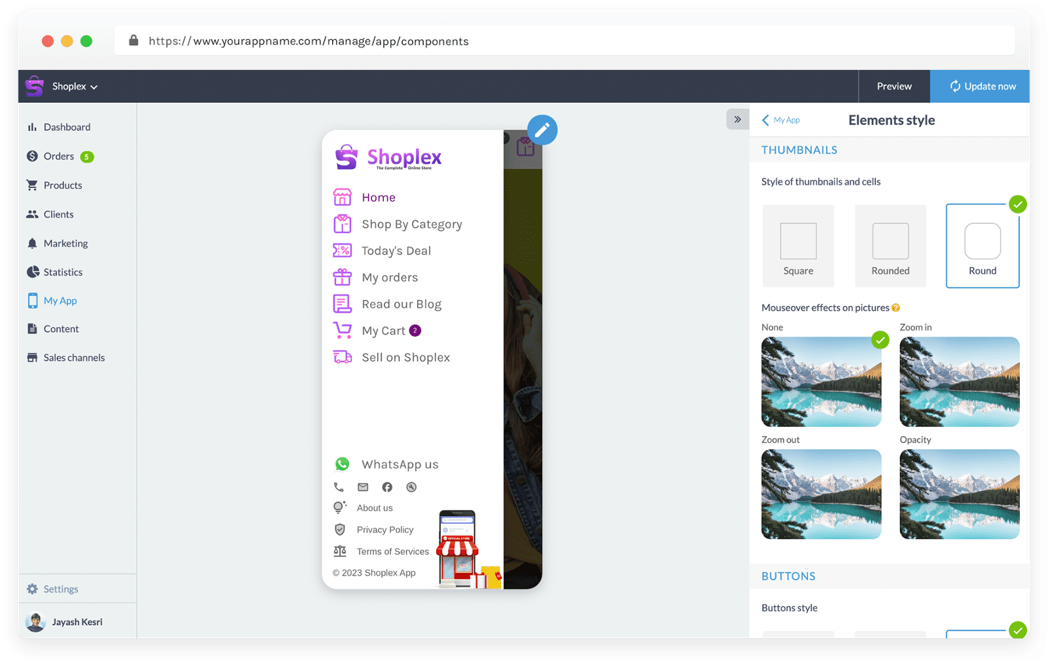Click the mouseover effects help icon
The height and width of the screenshot is (664, 1048).
pyautogui.click(x=895, y=308)
